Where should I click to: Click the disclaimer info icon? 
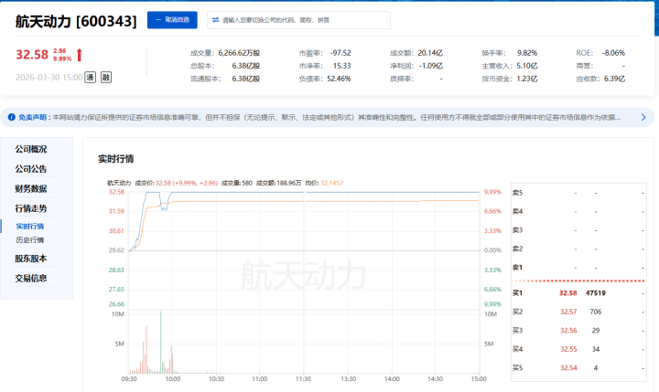12,117
